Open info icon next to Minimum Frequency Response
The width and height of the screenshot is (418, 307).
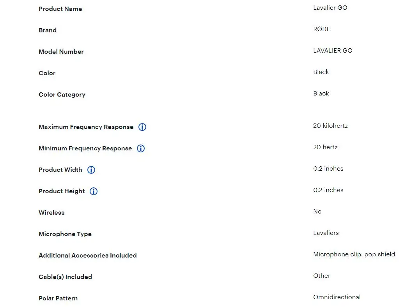pos(141,148)
